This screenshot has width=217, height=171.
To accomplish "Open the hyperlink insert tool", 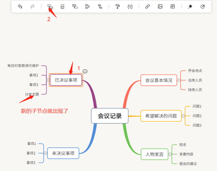I will pos(147,7).
